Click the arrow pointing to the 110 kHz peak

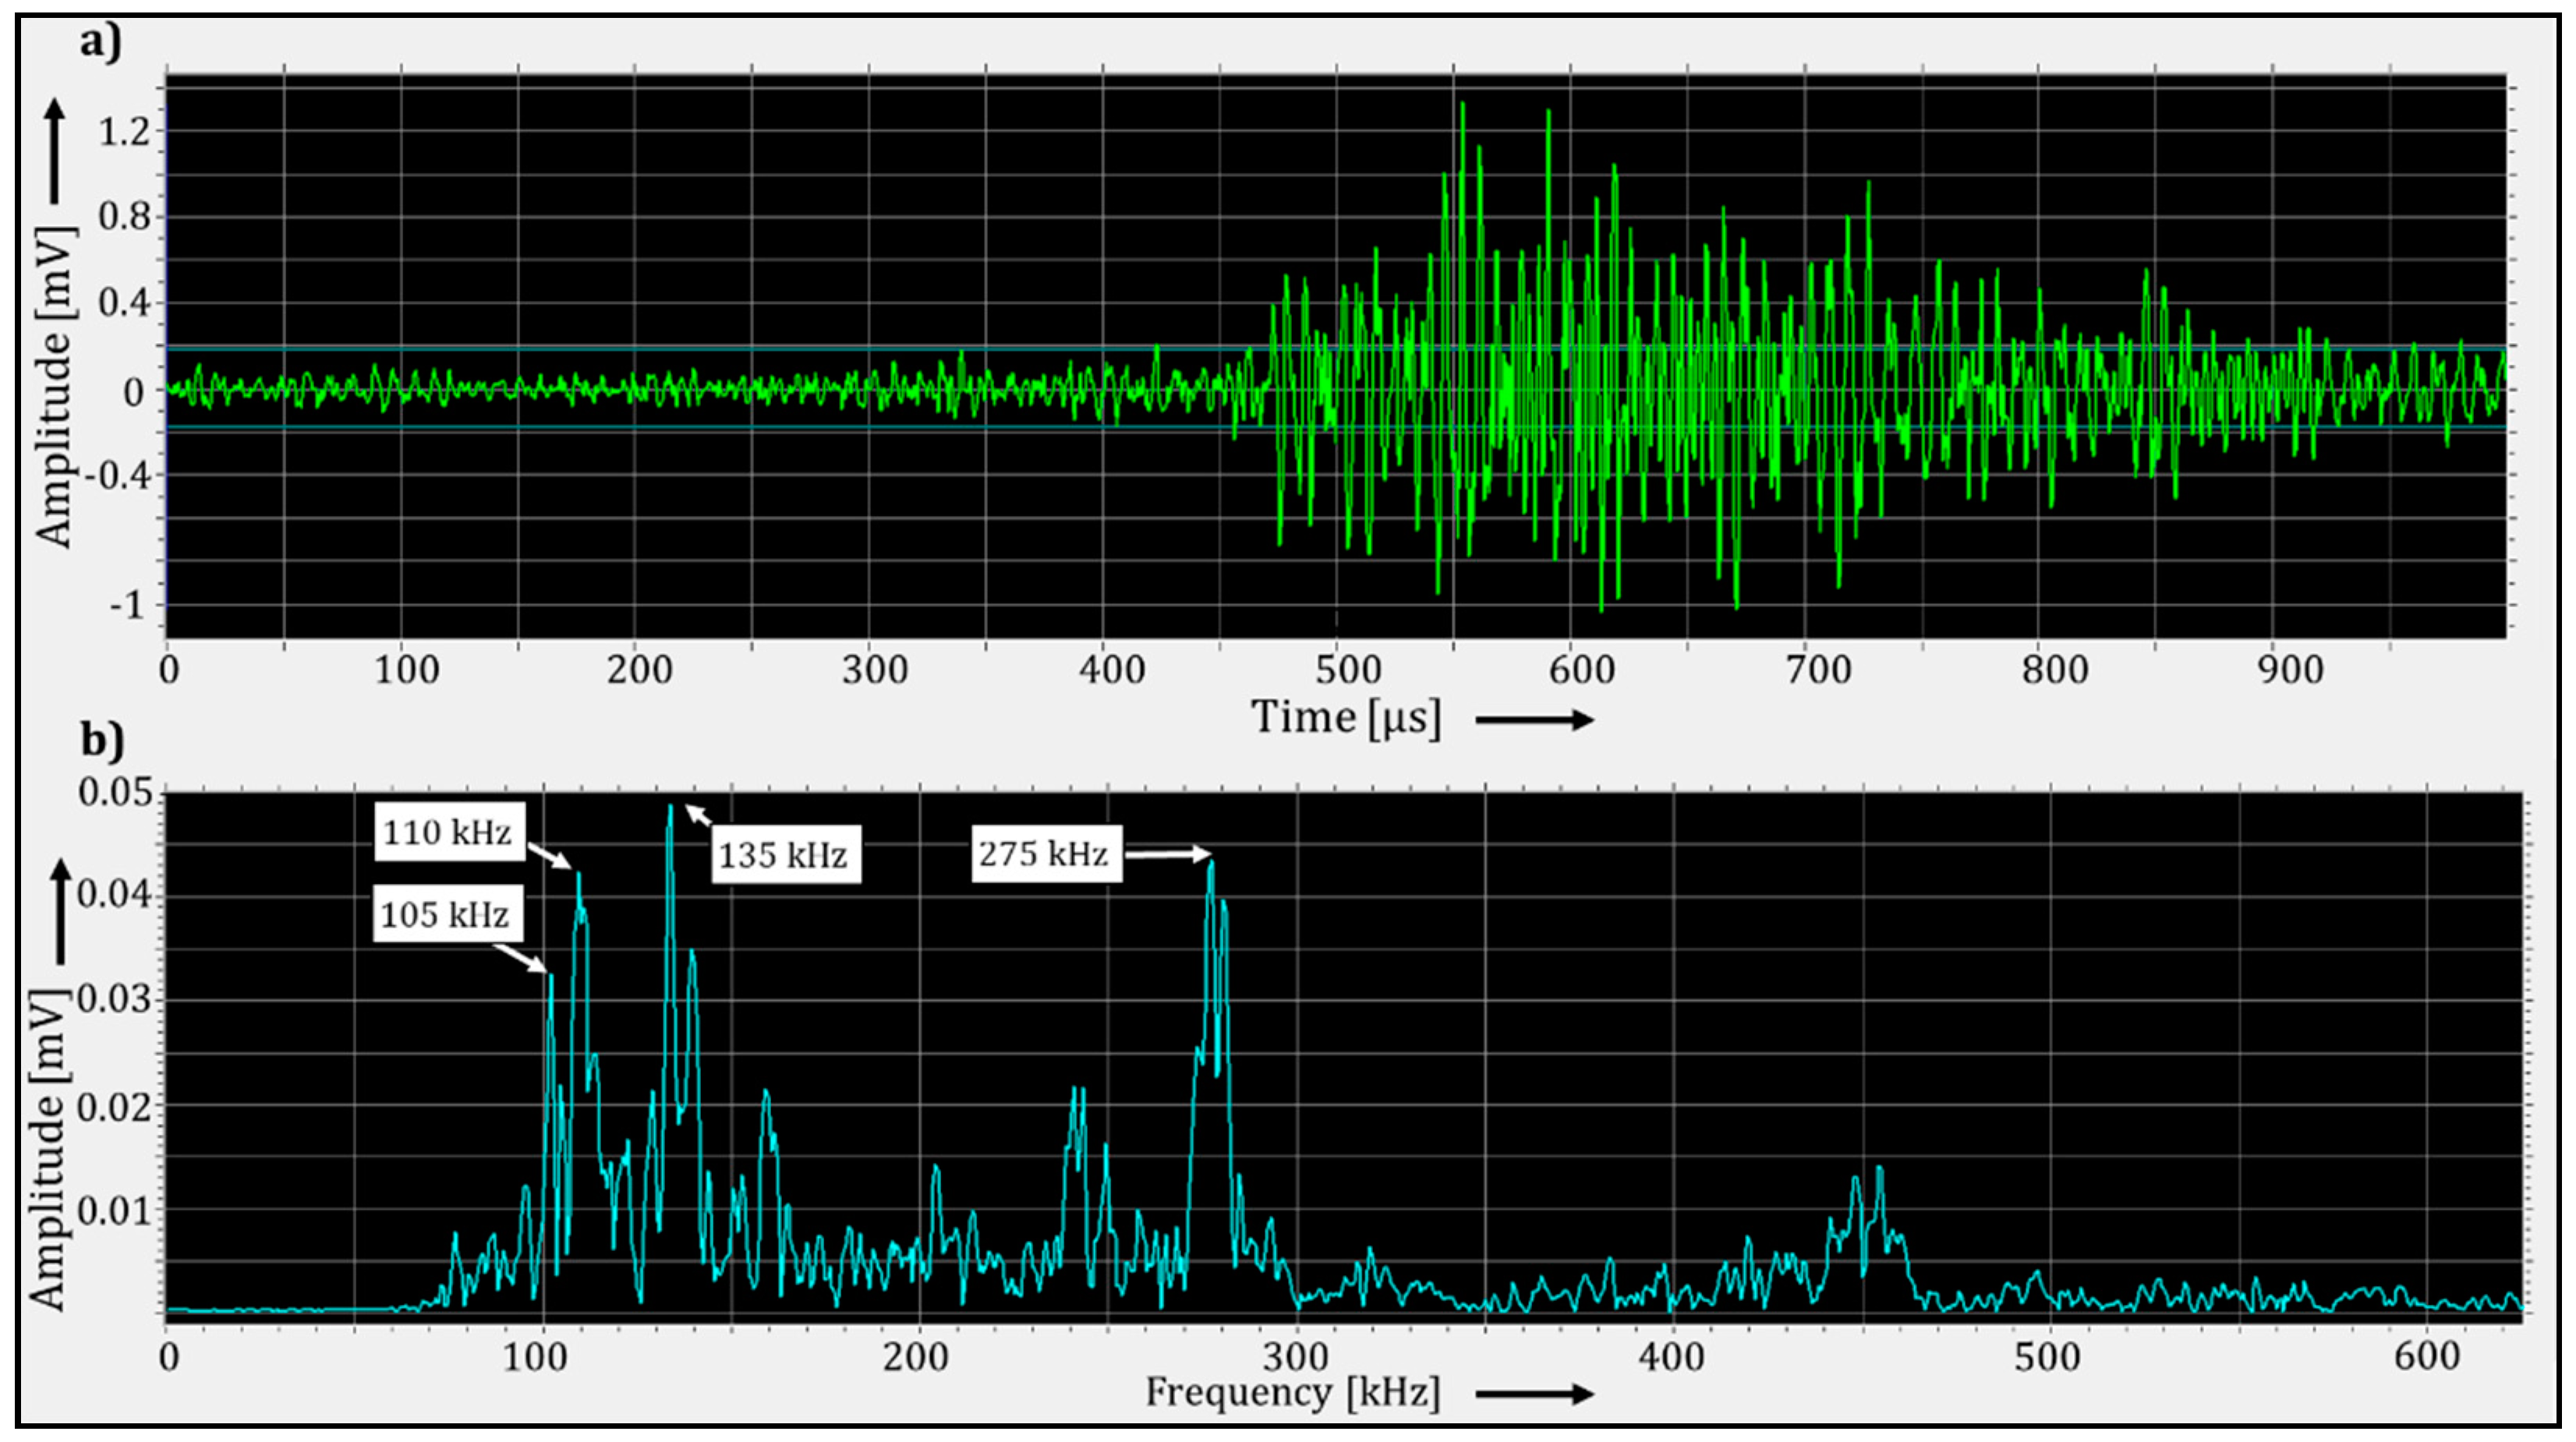point(549,856)
